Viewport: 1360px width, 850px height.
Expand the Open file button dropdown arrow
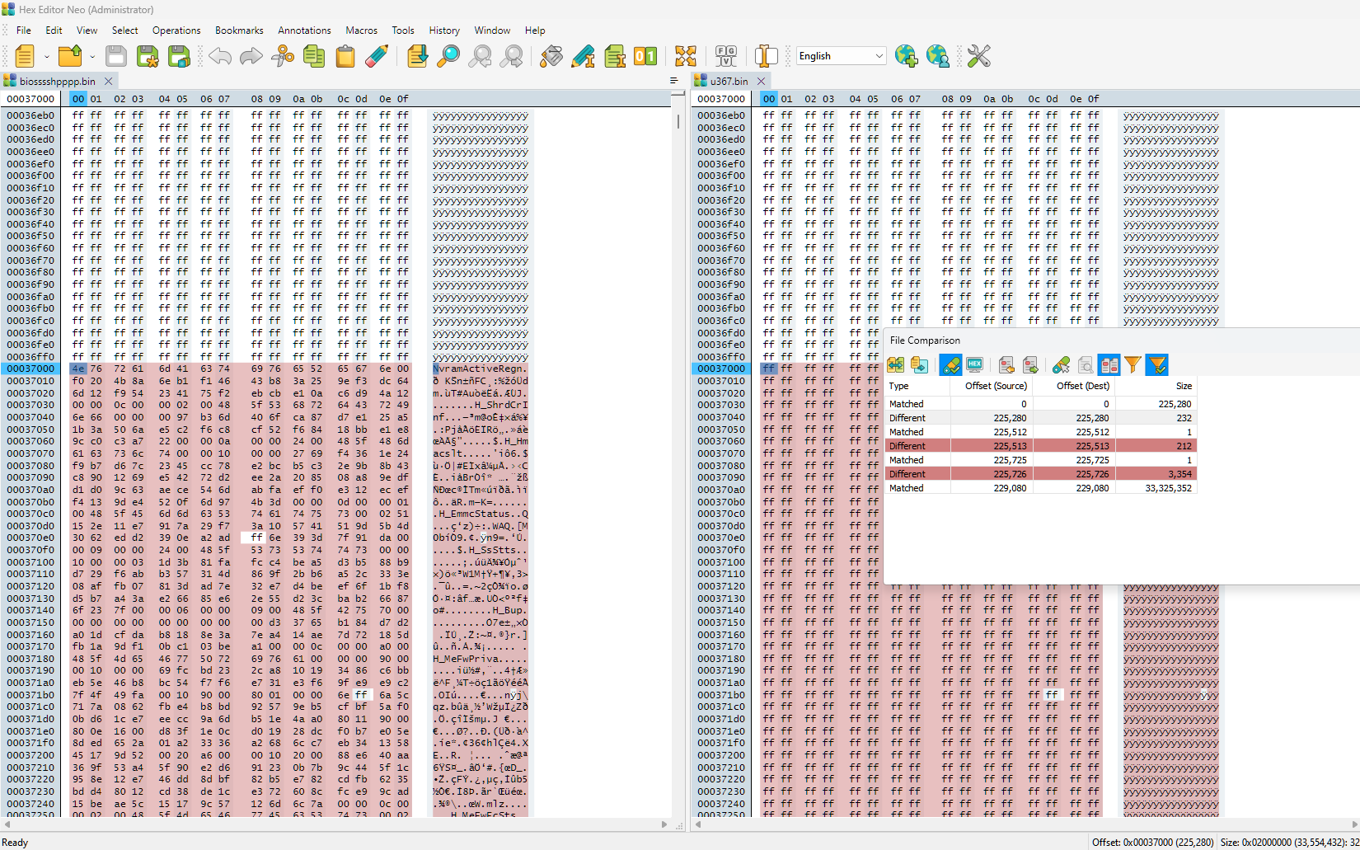tap(92, 57)
